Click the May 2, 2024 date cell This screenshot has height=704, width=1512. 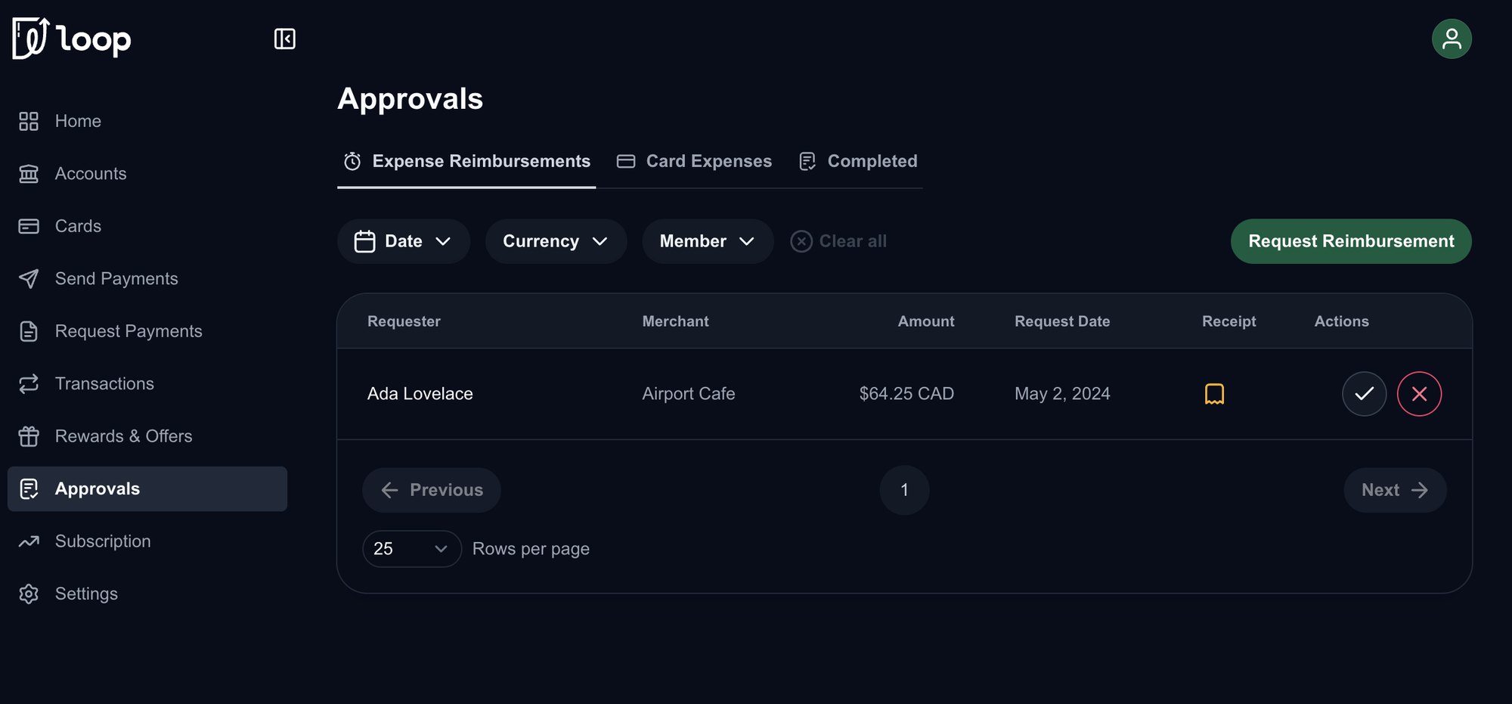1062,394
